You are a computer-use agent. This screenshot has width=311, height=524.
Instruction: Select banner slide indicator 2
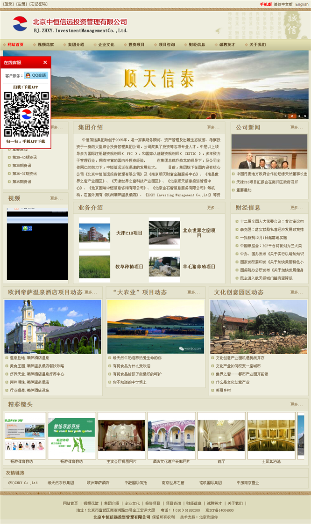click(x=291, y=116)
